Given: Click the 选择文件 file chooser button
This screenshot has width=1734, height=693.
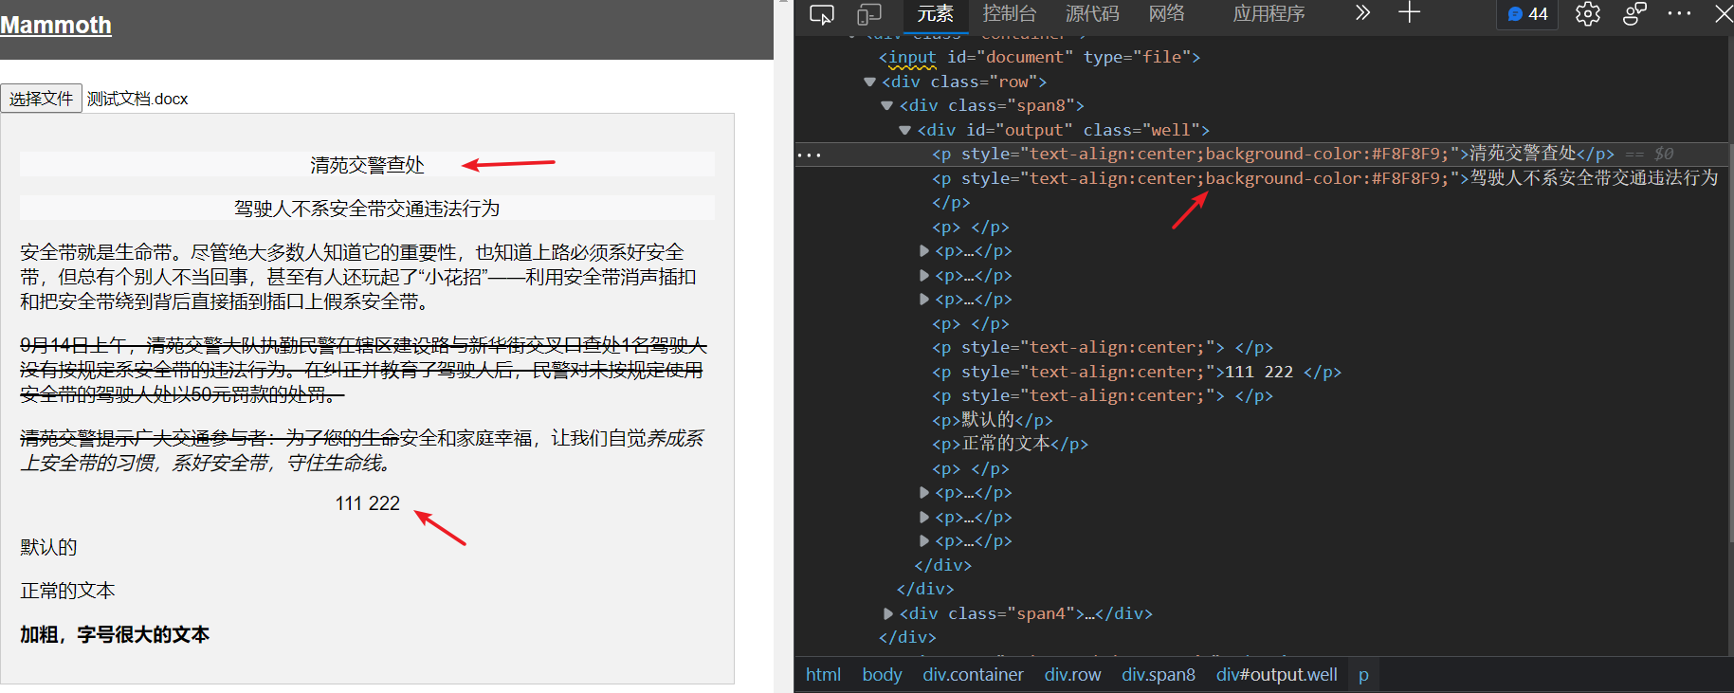Looking at the screenshot, I should [41, 99].
